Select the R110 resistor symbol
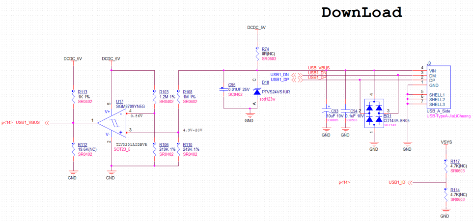The image size is (473, 221). (x=178, y=149)
